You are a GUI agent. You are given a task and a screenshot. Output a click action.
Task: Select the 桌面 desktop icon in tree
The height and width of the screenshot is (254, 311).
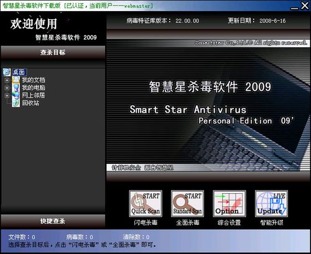pos(7,72)
